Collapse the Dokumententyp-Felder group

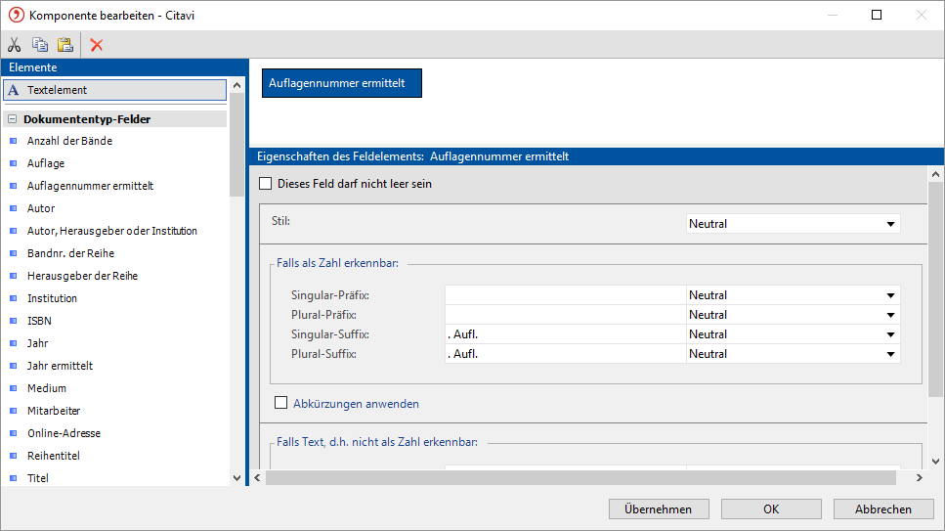(12, 119)
